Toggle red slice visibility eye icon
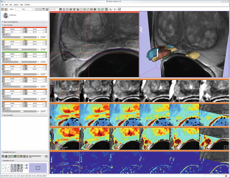The width and height of the screenshot is (230, 178). click(6, 35)
